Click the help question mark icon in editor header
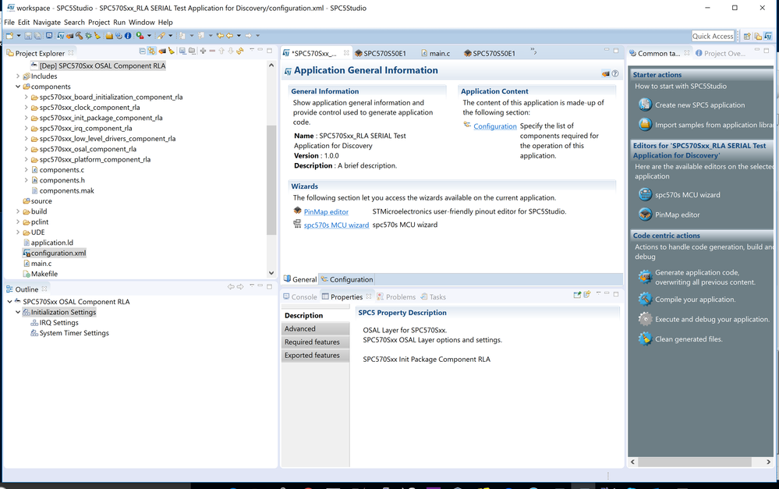779x489 pixels. coord(615,73)
